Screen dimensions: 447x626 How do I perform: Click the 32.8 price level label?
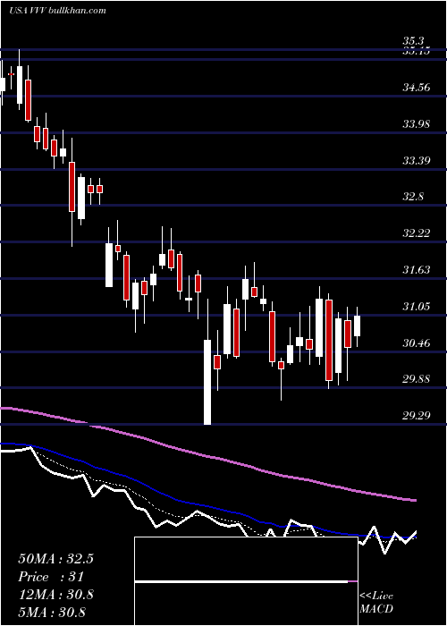[413, 197]
